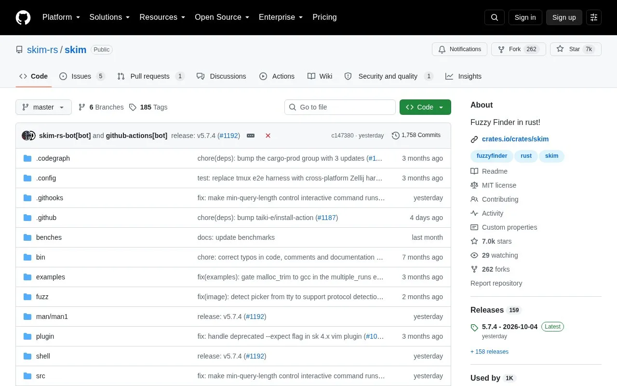
Task: Expand commit message ellipsis button
Action: pyautogui.click(x=251, y=136)
